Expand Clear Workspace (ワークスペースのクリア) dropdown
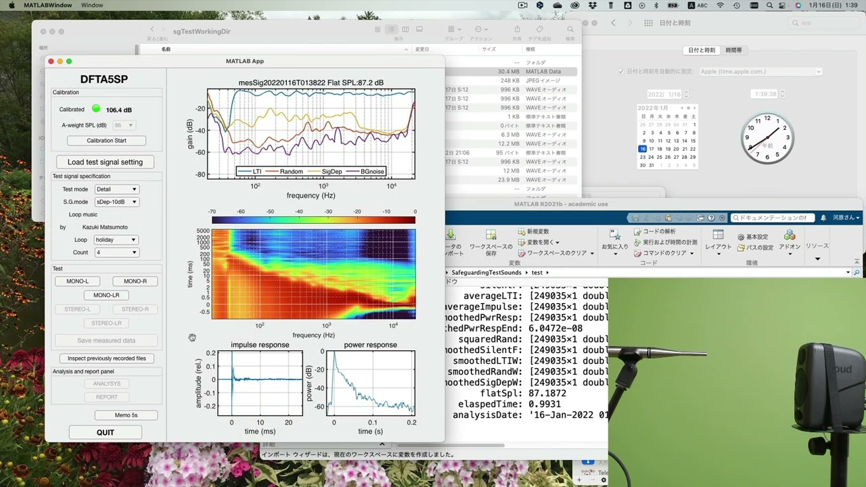866x487 pixels. [592, 253]
